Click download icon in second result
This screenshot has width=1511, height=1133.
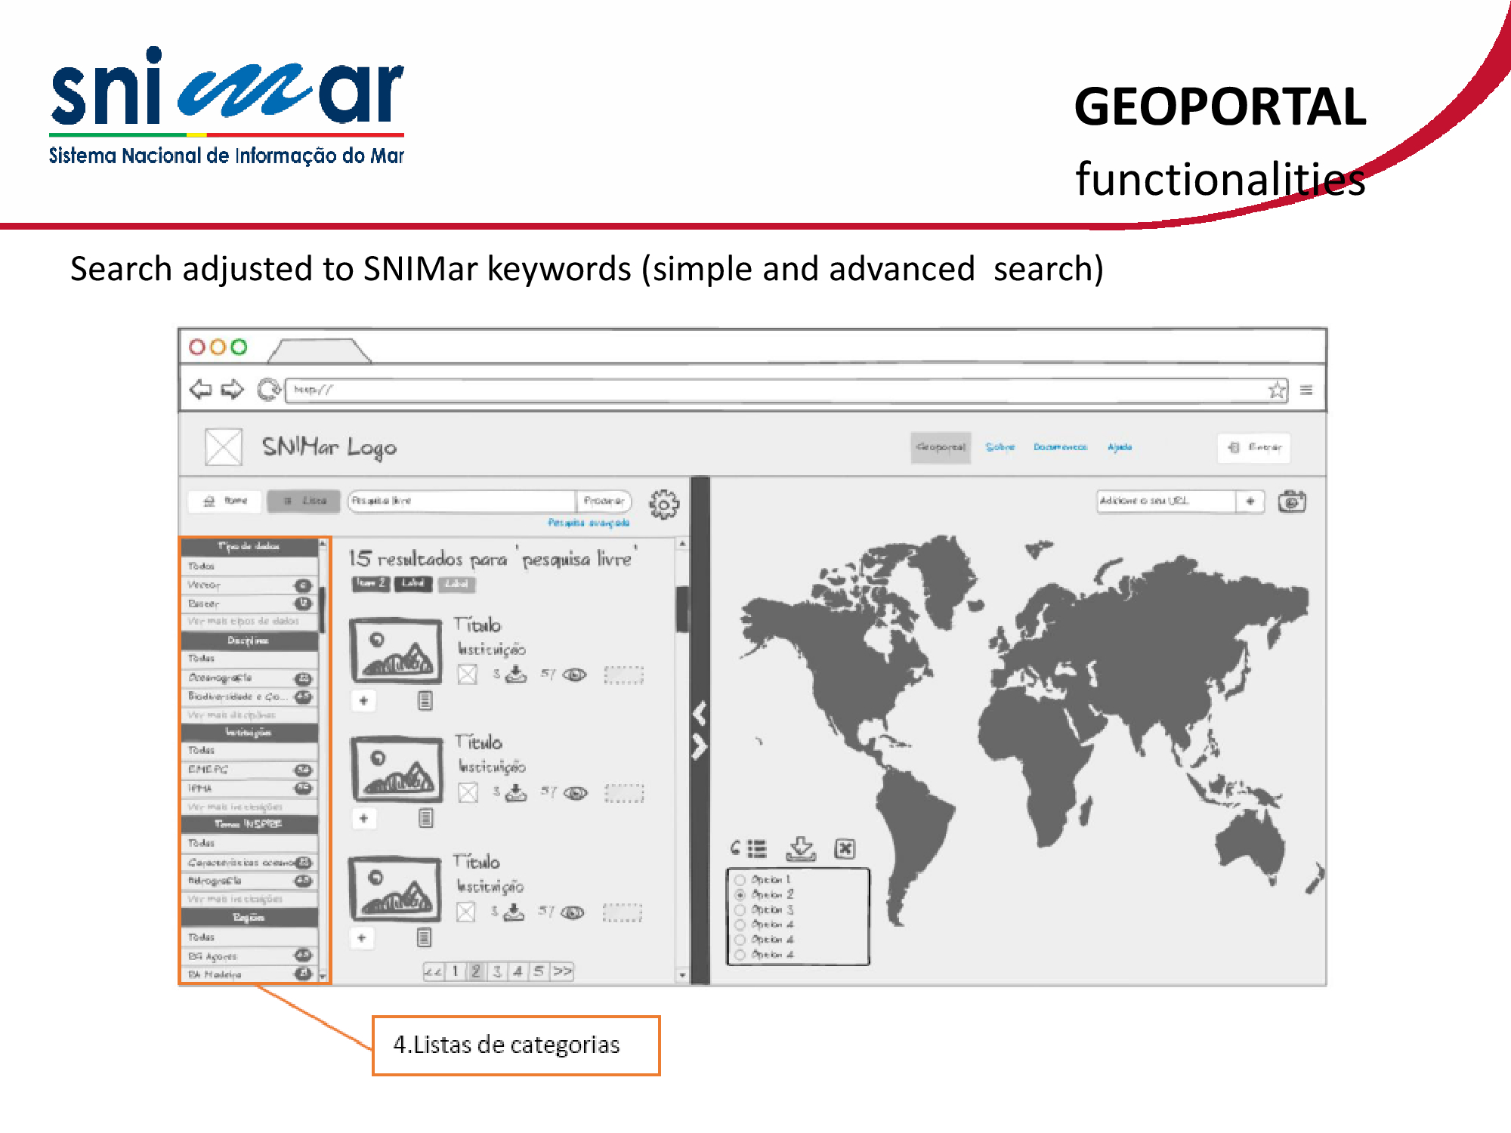click(516, 792)
